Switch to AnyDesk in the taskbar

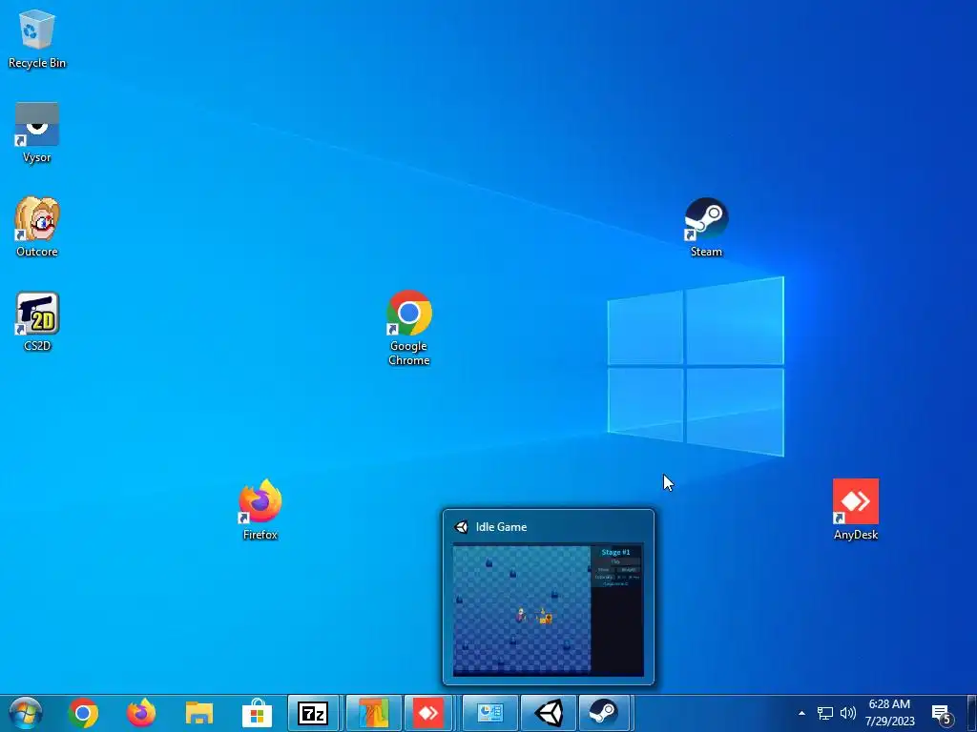[428, 713]
